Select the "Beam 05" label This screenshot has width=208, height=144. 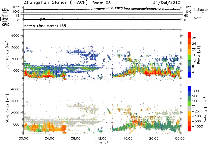[x=101, y=3]
